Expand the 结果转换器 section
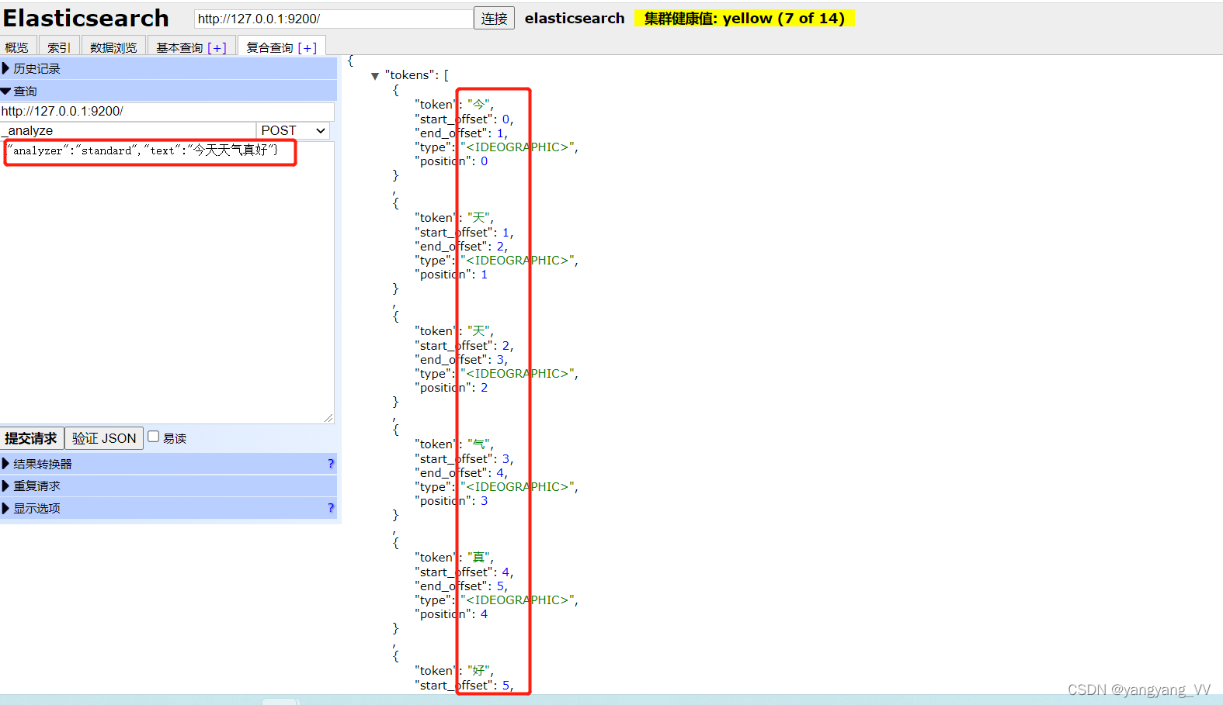The height and width of the screenshot is (705, 1223). pyautogui.click(x=169, y=464)
